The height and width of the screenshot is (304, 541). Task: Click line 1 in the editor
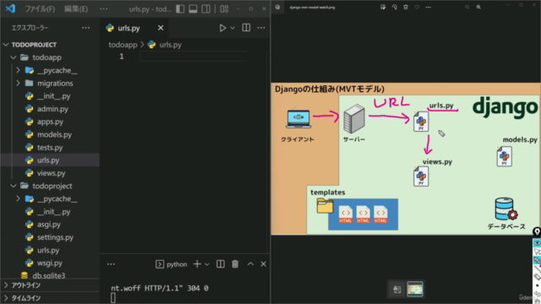point(194,57)
